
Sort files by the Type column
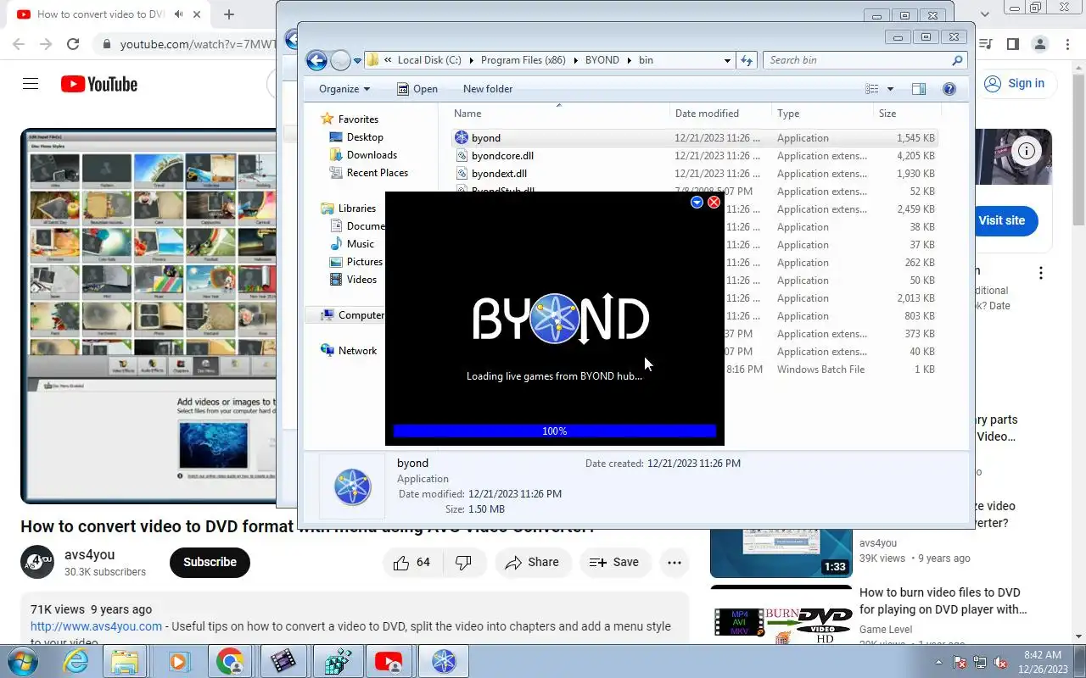pos(822,114)
